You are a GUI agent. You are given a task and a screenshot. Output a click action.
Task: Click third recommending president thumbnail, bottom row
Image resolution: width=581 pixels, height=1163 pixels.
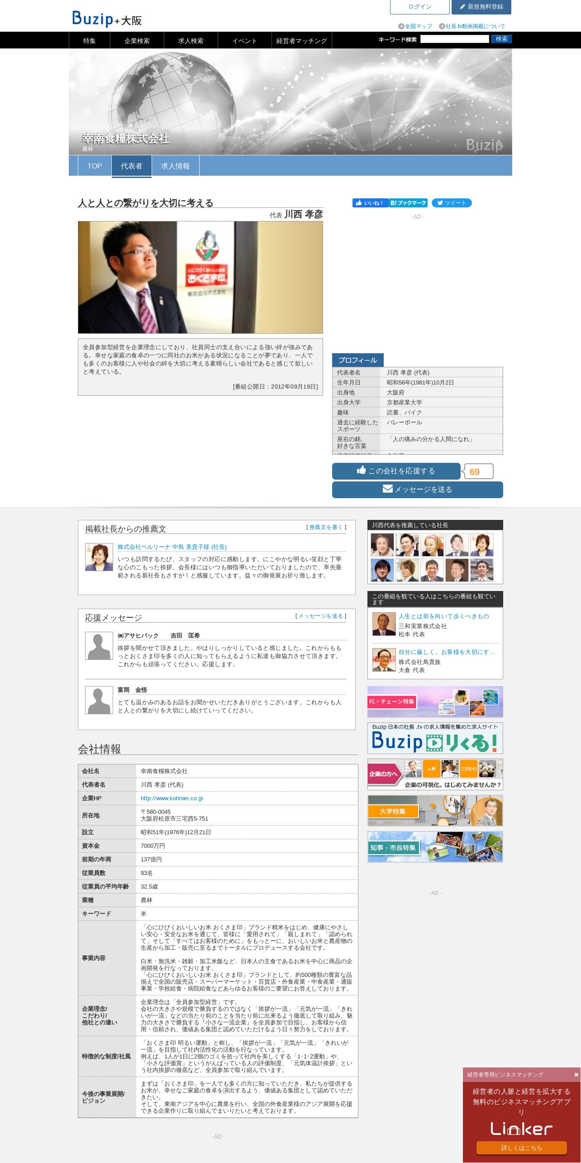(432, 570)
